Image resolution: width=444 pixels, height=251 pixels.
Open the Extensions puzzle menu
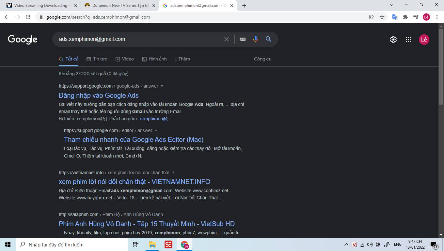tap(405, 17)
